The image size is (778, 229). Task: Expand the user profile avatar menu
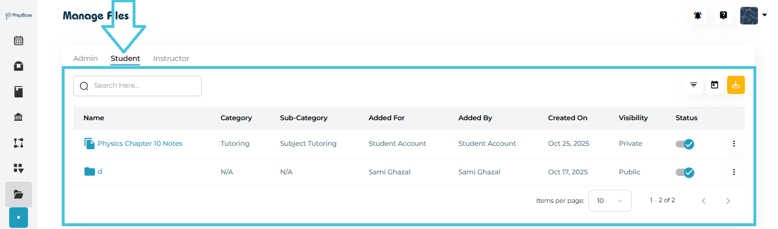[x=753, y=16]
